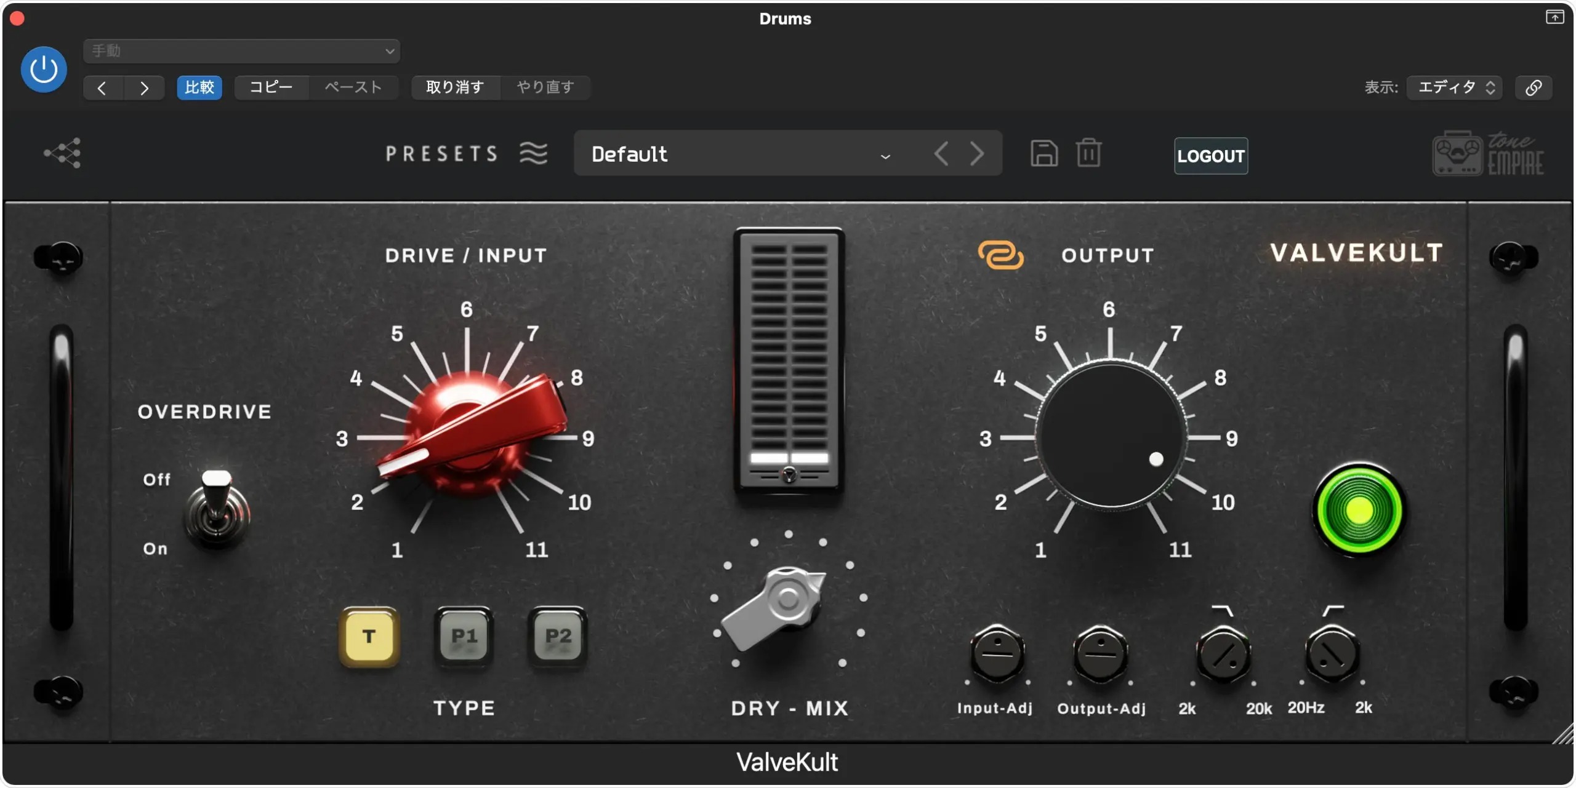Switch the OVERDRIVE toggle to On
Image resolution: width=1576 pixels, height=788 pixels.
pyautogui.click(x=217, y=529)
